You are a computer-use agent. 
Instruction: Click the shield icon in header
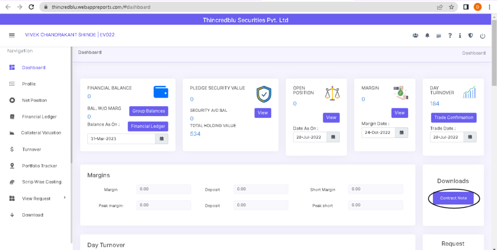click(x=471, y=35)
